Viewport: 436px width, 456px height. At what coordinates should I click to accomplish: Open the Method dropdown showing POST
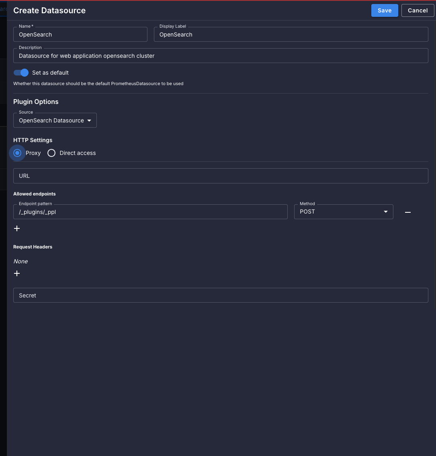pos(344,212)
